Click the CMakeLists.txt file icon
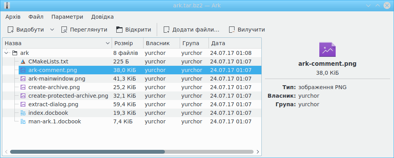This screenshot has width=394, height=158. pyautogui.click(x=23, y=61)
